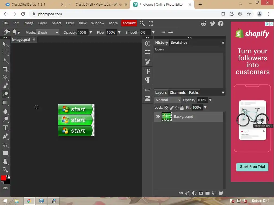Open the File menu
274x205 pixels.
click(5, 23)
